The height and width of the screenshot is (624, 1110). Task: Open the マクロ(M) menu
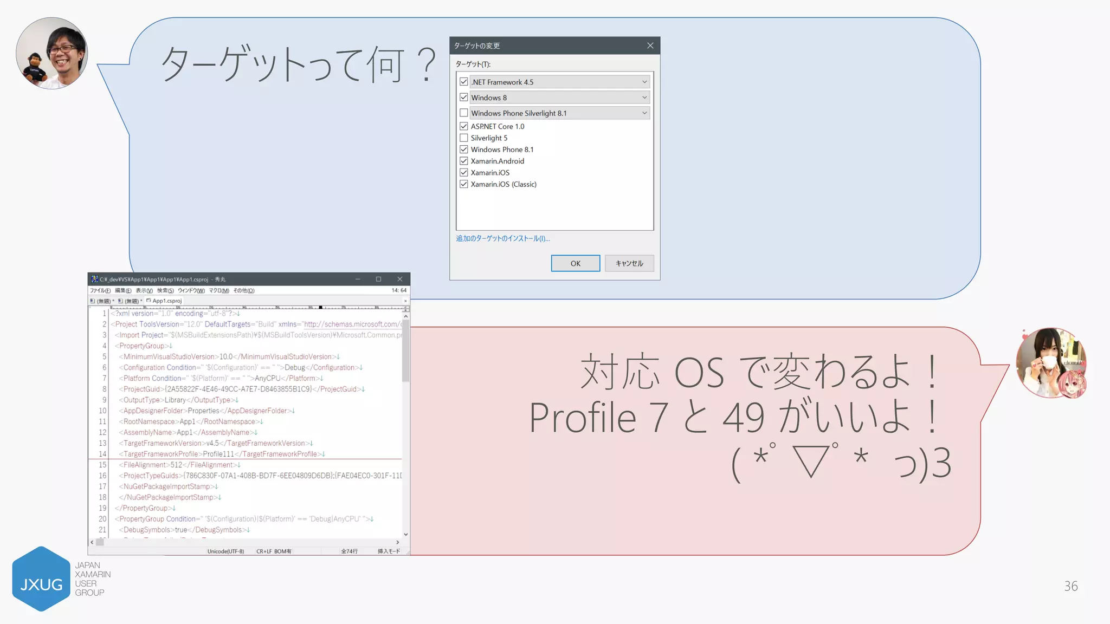click(x=220, y=291)
